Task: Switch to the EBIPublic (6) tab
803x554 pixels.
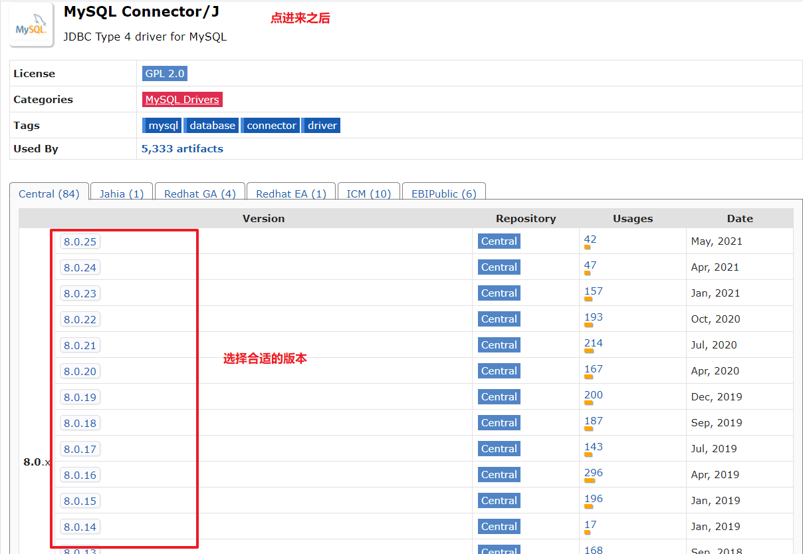Action: tap(444, 194)
